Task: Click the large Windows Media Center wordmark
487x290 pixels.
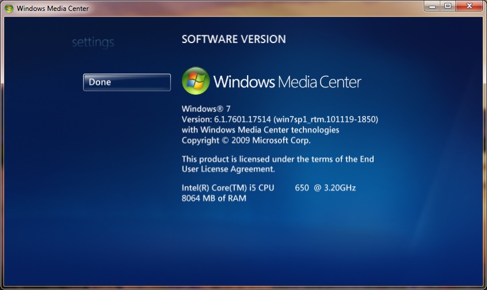Action: 287,82
